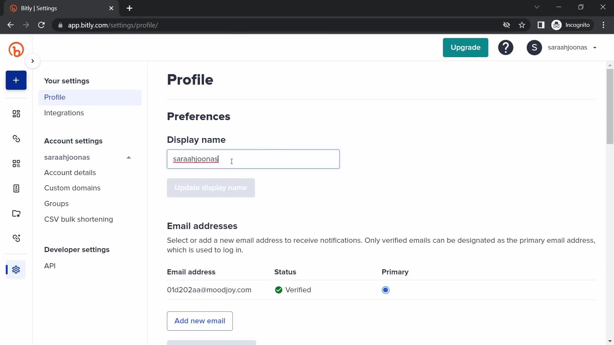The image size is (614, 345).
Task: Open the Custom links sparkle icon in sidebar
Action: click(x=16, y=238)
